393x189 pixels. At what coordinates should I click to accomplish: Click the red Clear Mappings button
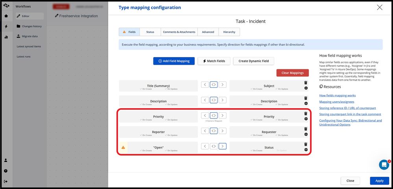[x=293, y=73]
